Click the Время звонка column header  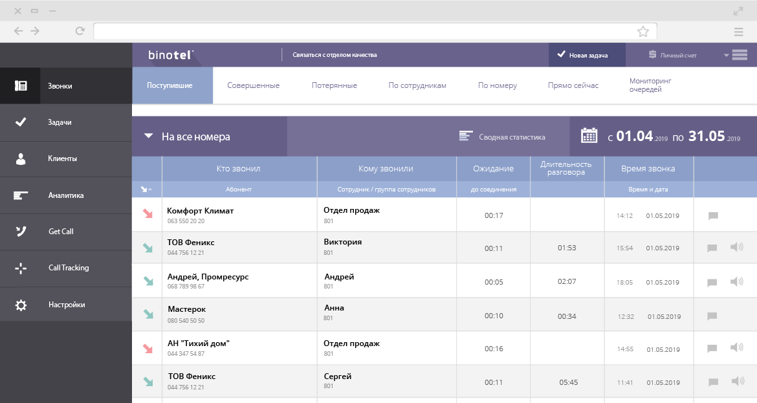click(648, 168)
